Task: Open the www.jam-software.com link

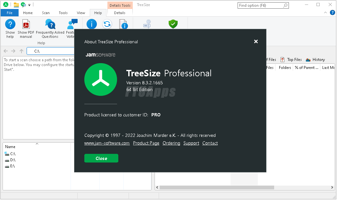Action: pyautogui.click(x=107, y=143)
